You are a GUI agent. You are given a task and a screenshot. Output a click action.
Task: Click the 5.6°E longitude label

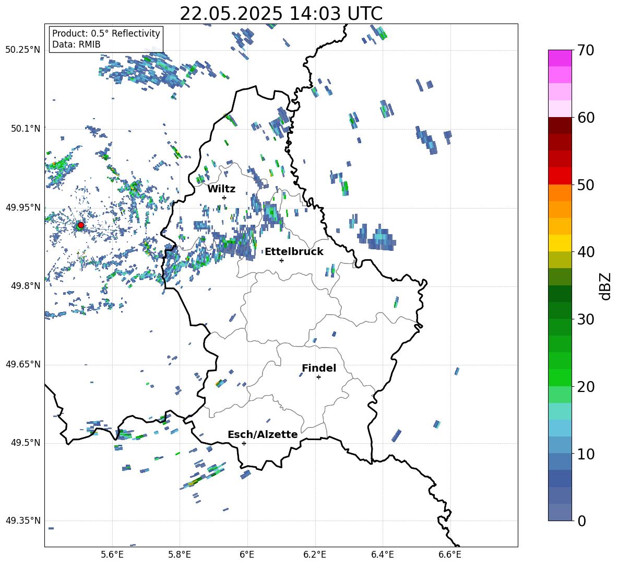(x=112, y=555)
